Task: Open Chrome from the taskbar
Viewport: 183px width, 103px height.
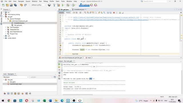Action: (9, 100)
